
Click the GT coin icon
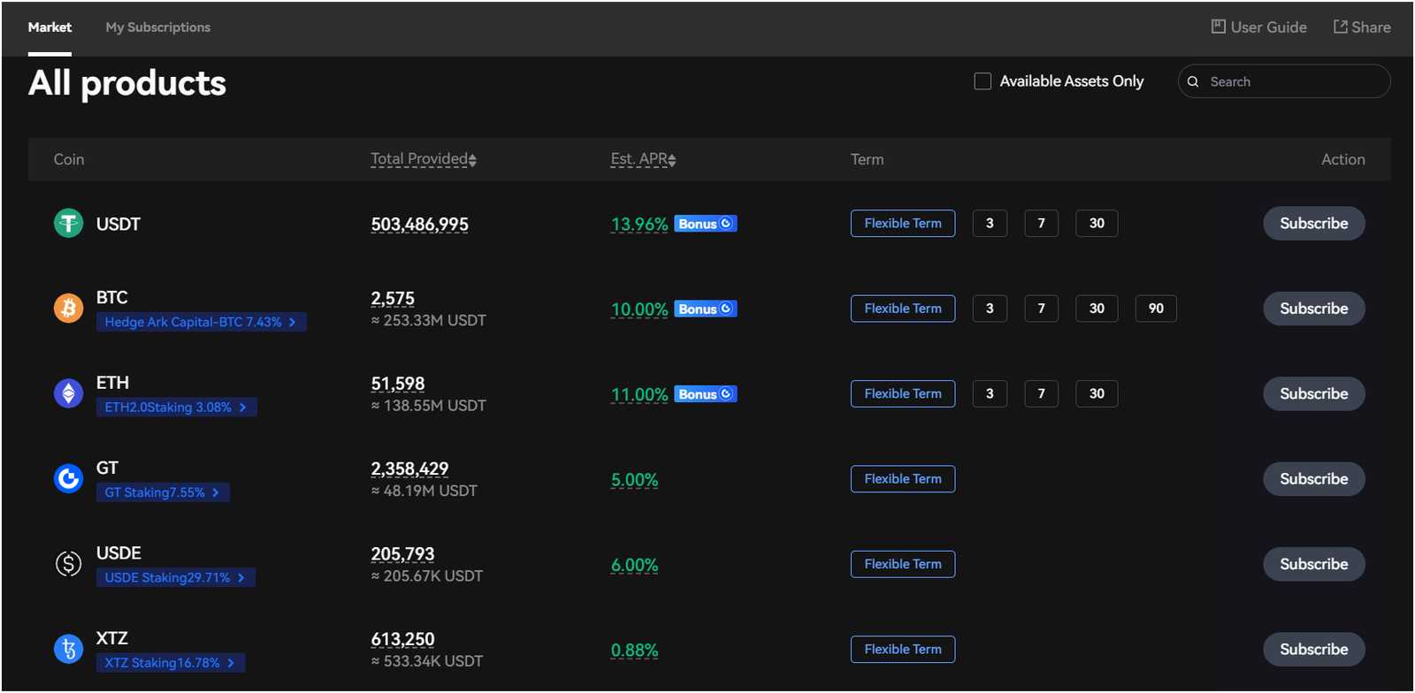pyautogui.click(x=68, y=478)
